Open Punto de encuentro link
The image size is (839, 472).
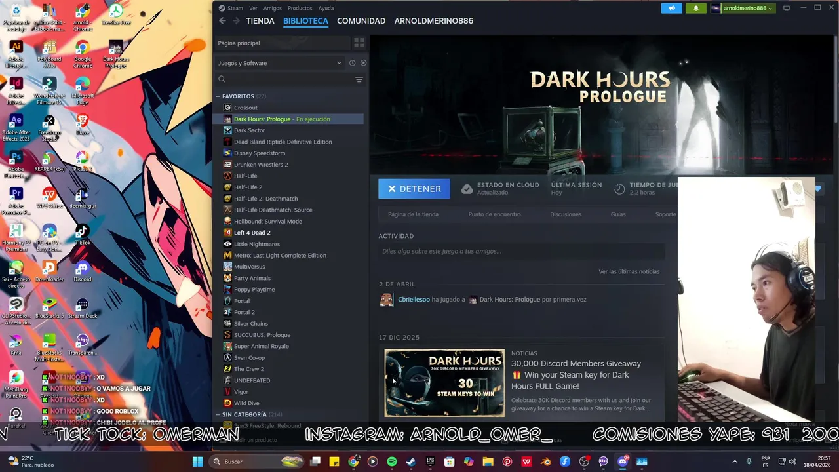coord(494,214)
